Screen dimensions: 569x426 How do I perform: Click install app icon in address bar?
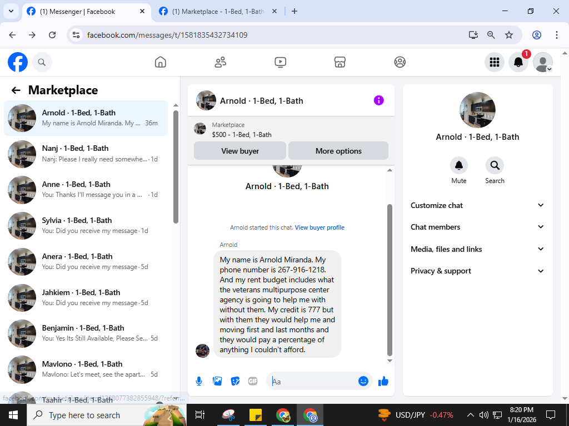(473, 35)
